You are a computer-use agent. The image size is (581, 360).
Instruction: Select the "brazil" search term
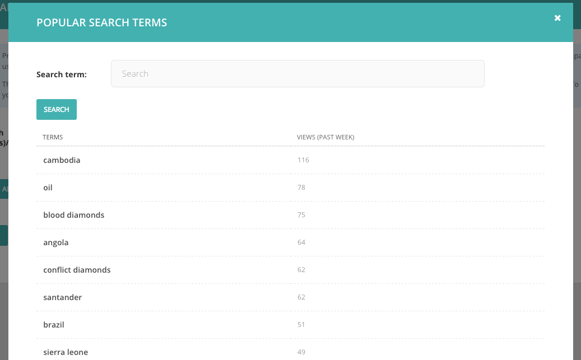[x=53, y=324]
